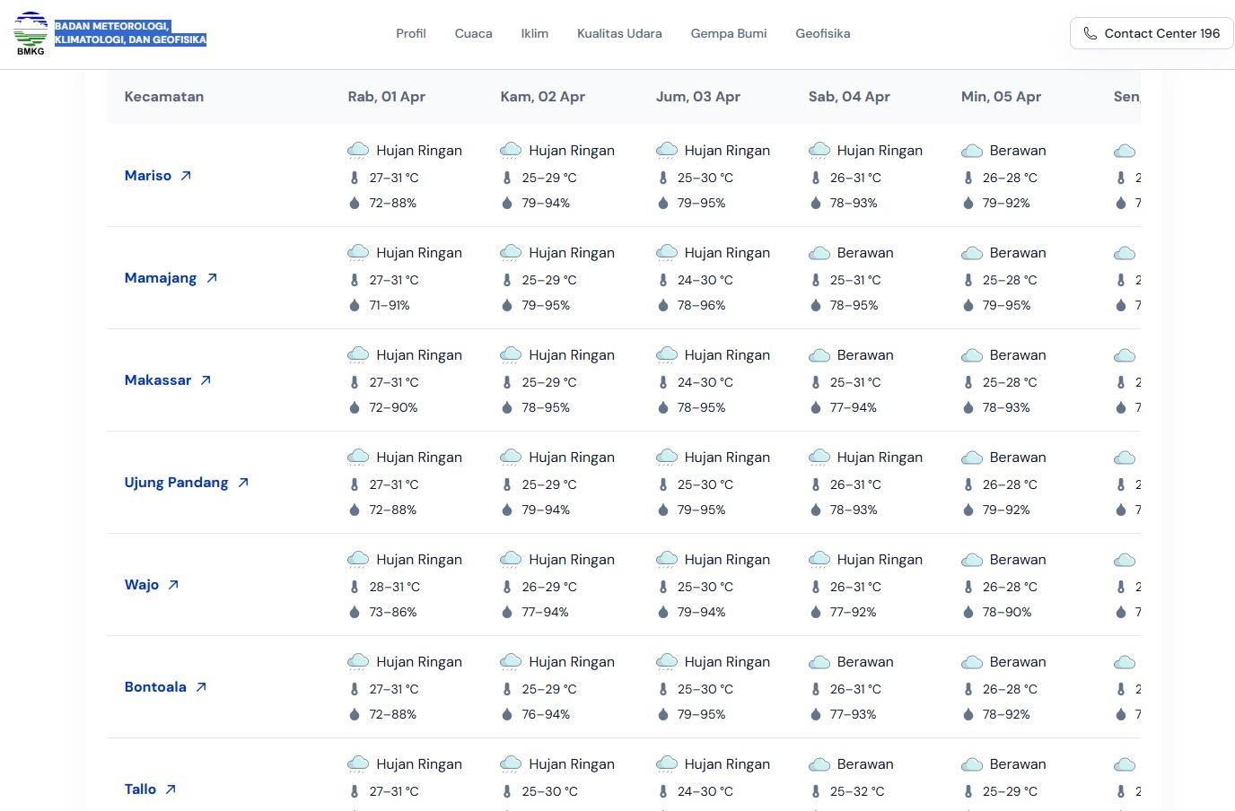Select Makassar humidity value 77–94%

[x=854, y=407]
